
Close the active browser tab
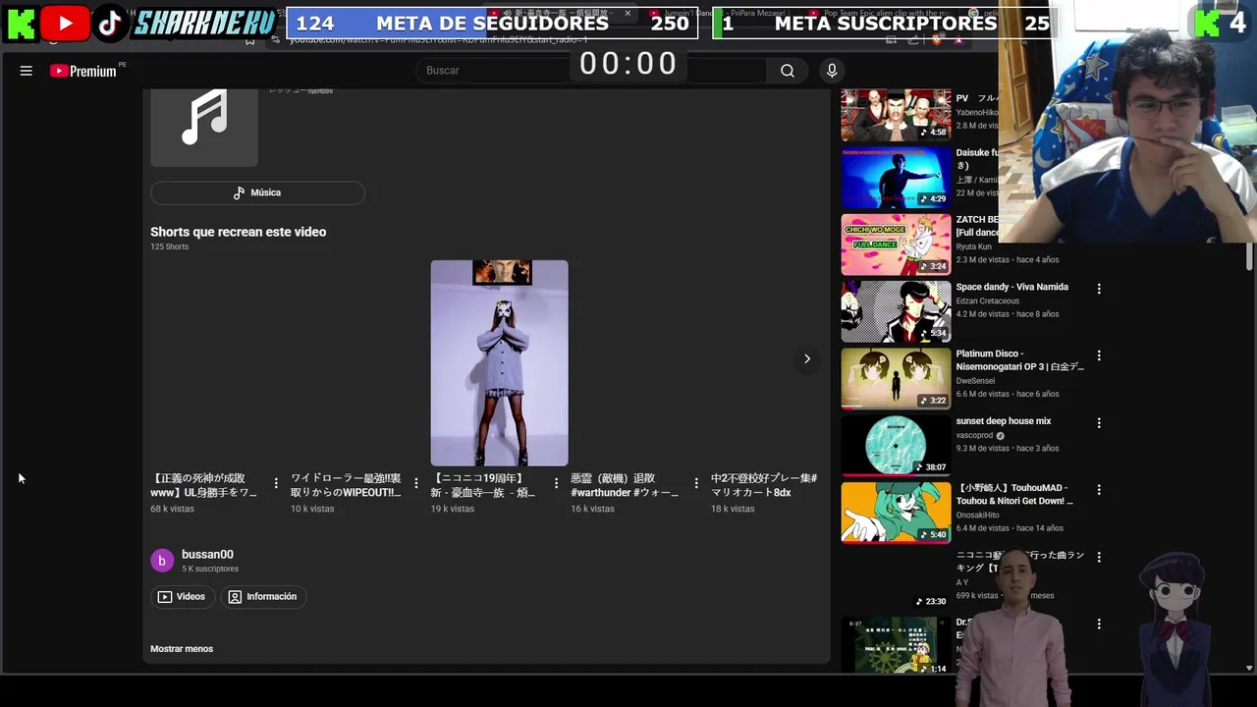[628, 13]
